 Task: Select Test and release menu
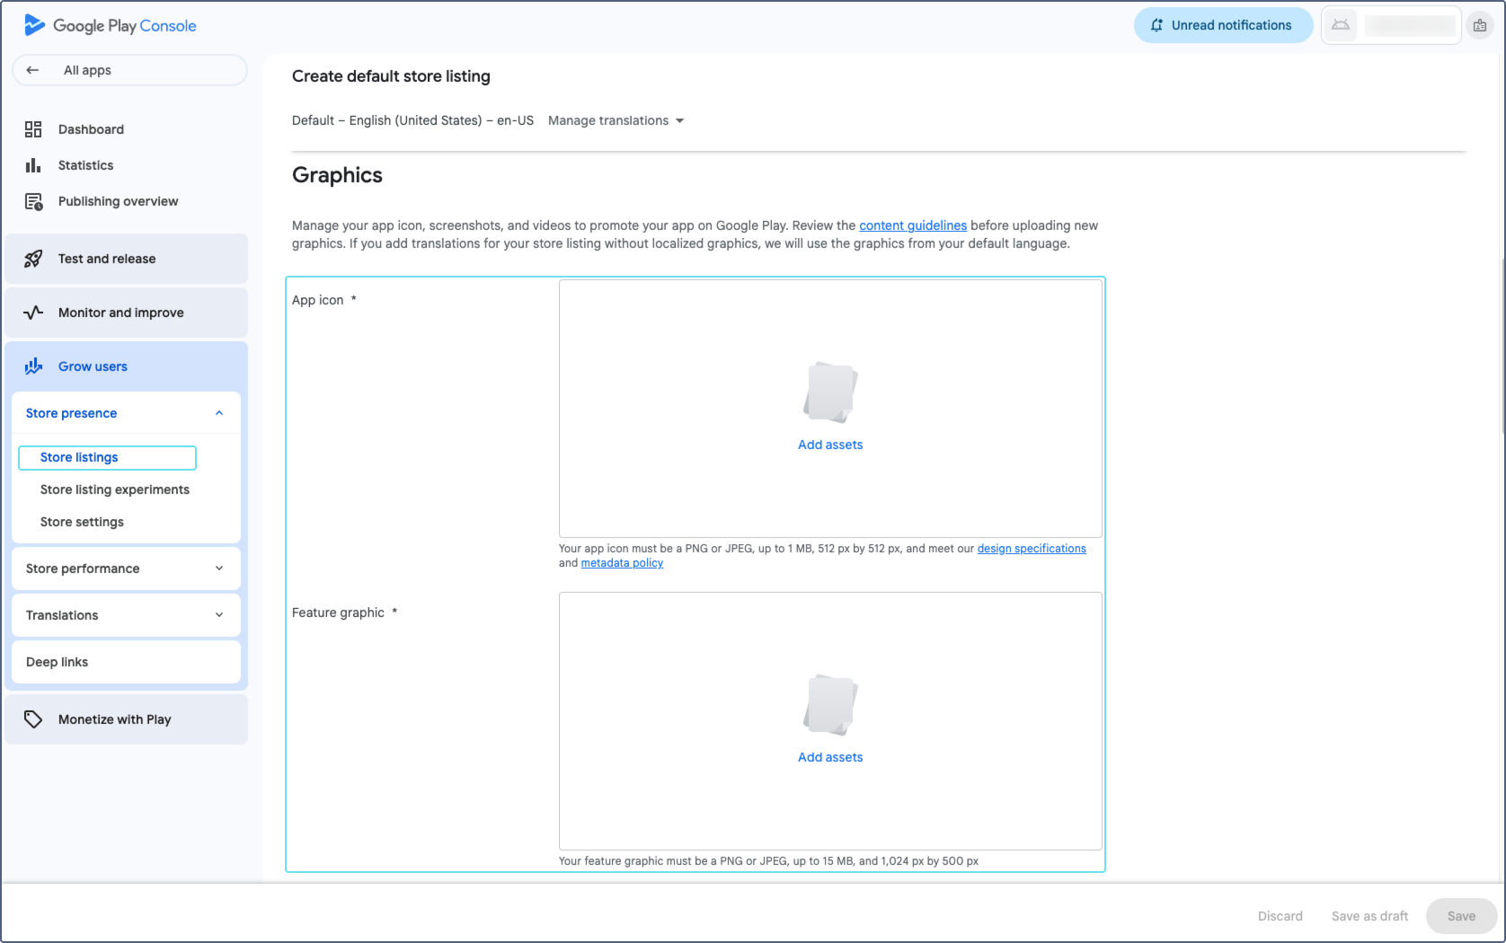click(127, 259)
